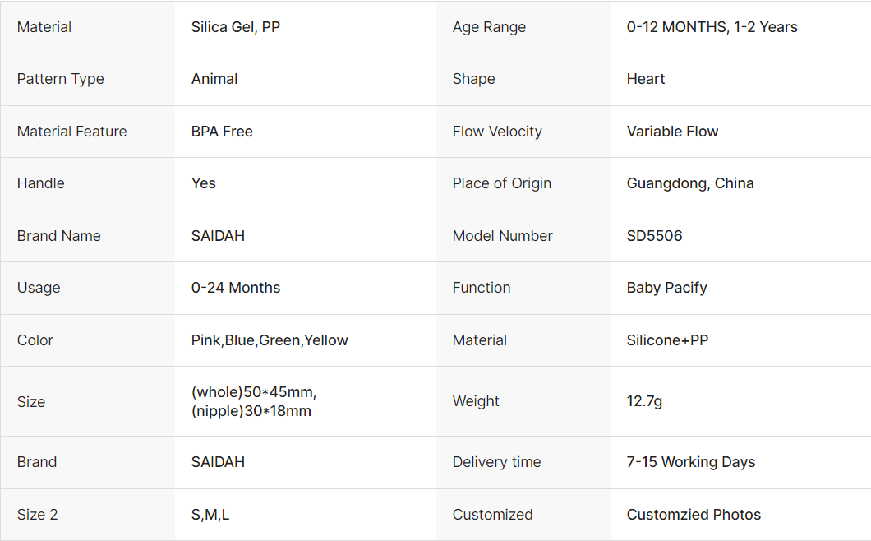The height and width of the screenshot is (541, 871).
Task: Select the 'Pink,Blue,Green,Yellow' color value
Action: [x=270, y=340]
